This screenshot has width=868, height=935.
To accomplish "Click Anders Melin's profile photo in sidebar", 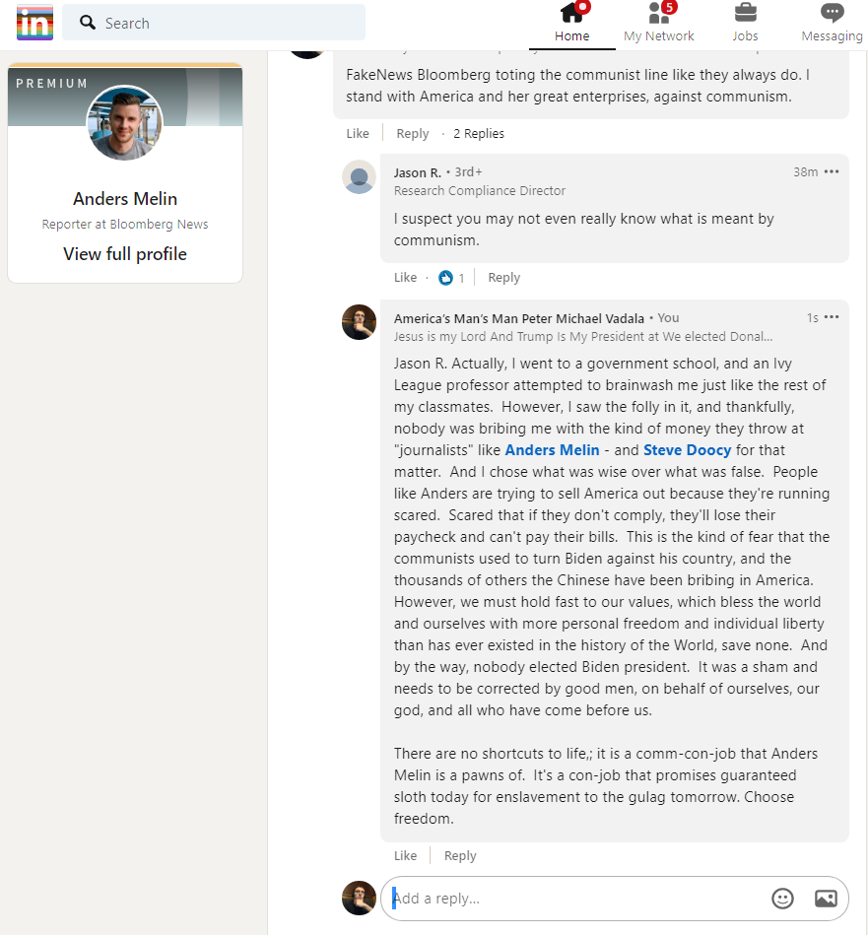I will click(x=125, y=123).
